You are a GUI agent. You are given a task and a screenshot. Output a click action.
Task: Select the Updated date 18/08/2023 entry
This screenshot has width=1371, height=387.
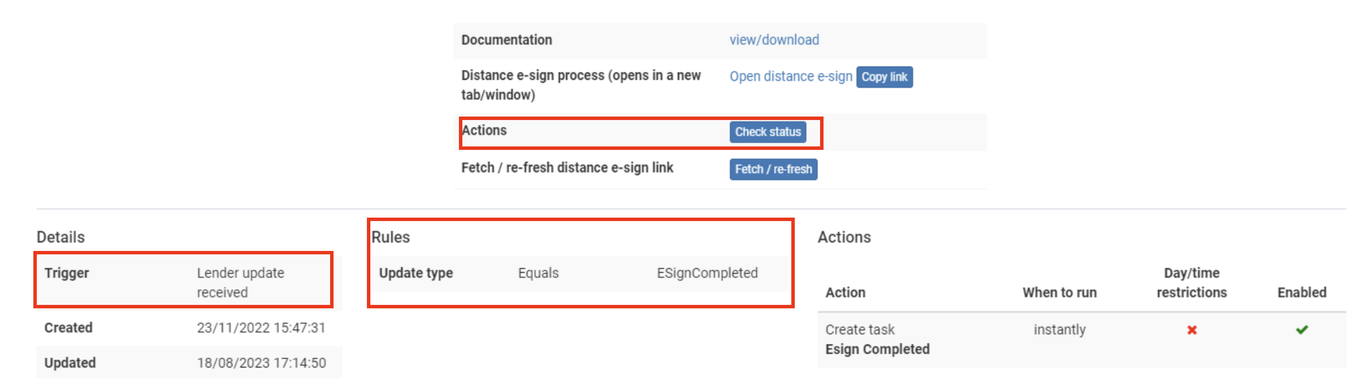[262, 363]
